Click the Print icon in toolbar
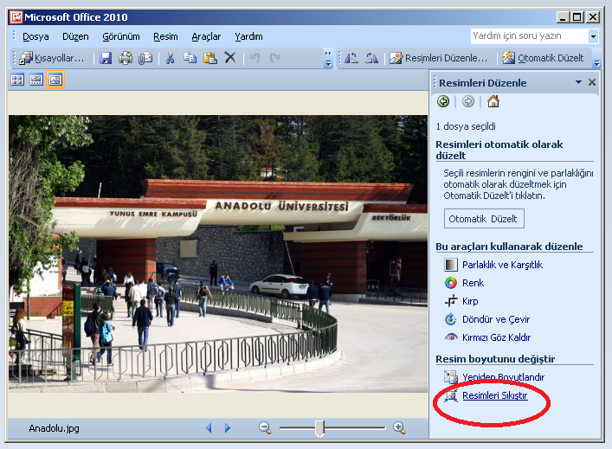Screen dimensions: 612x449 [126, 58]
